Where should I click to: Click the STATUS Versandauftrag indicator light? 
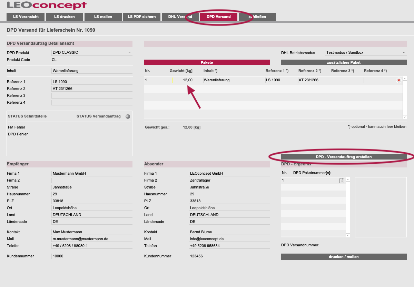pos(128,116)
